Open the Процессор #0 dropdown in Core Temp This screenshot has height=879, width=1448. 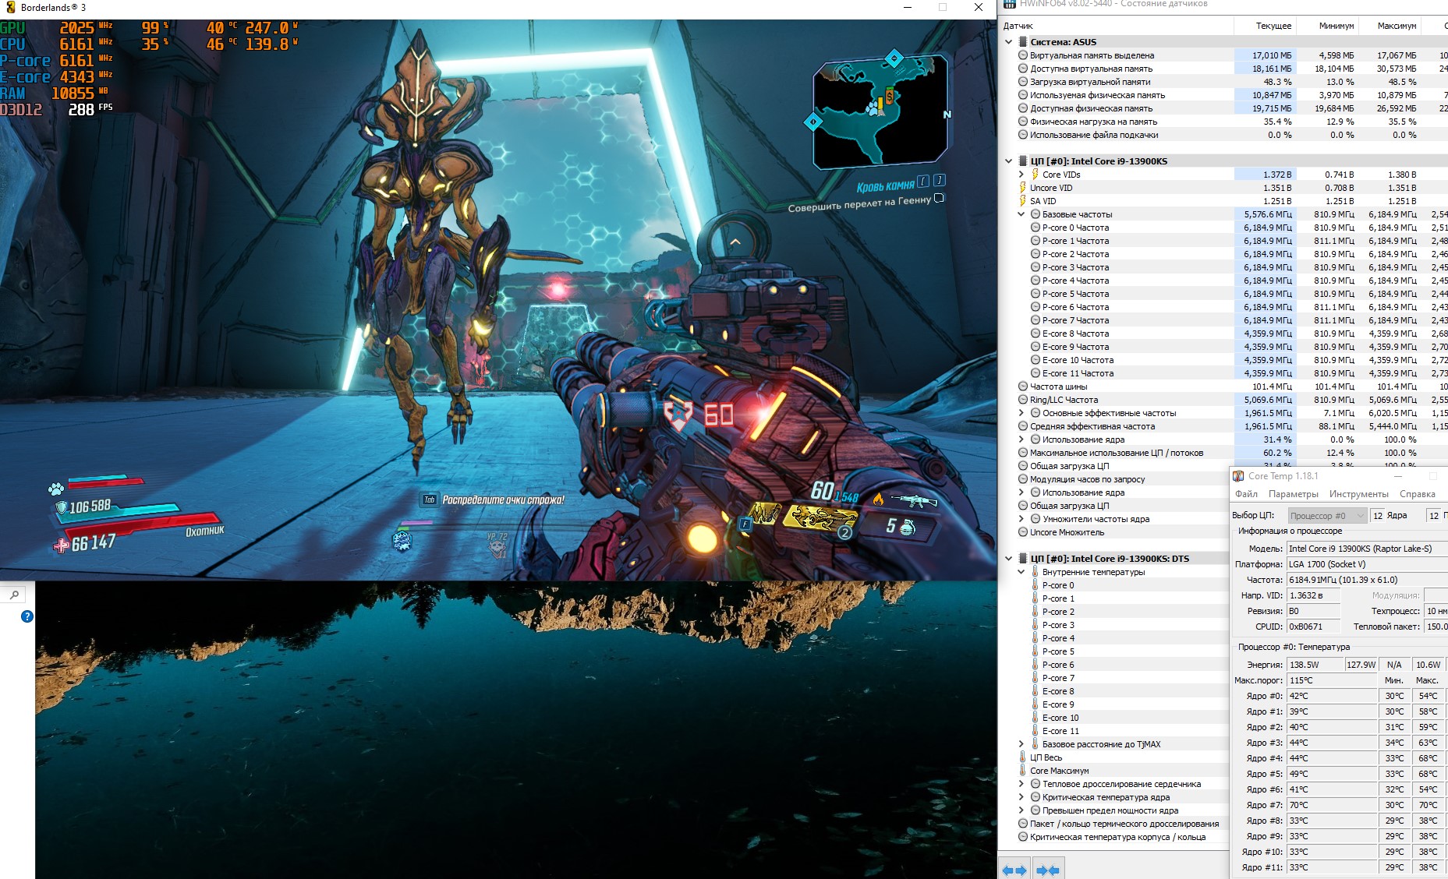1327,516
